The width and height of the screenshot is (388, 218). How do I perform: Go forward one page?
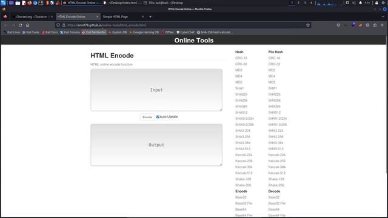click(13, 25)
